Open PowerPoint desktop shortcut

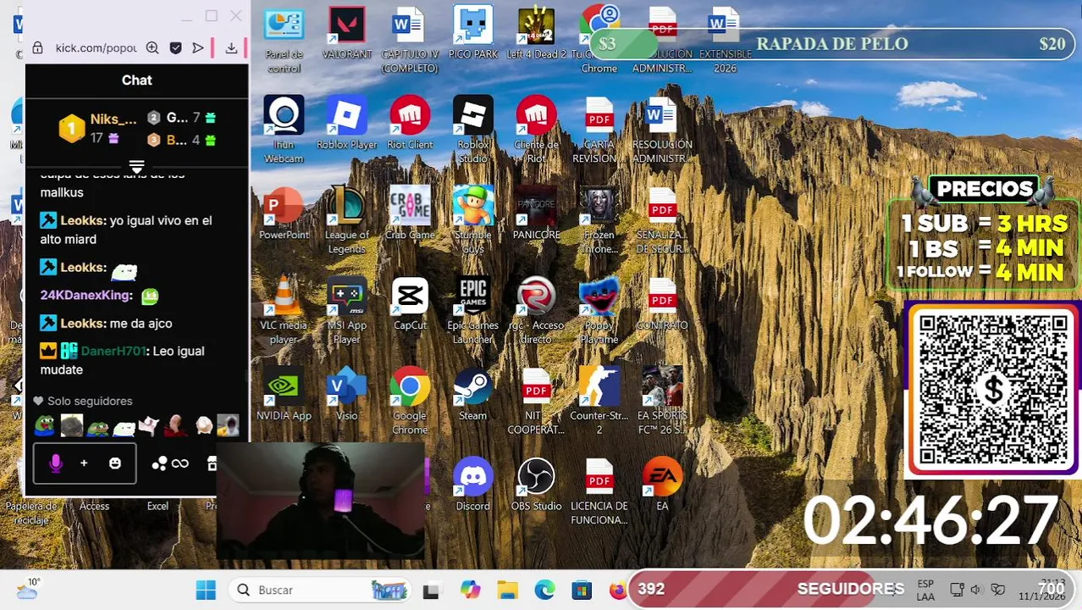click(x=284, y=214)
